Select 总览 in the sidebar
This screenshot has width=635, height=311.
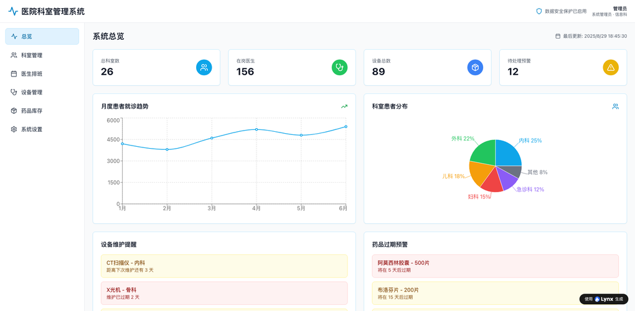[x=42, y=36]
